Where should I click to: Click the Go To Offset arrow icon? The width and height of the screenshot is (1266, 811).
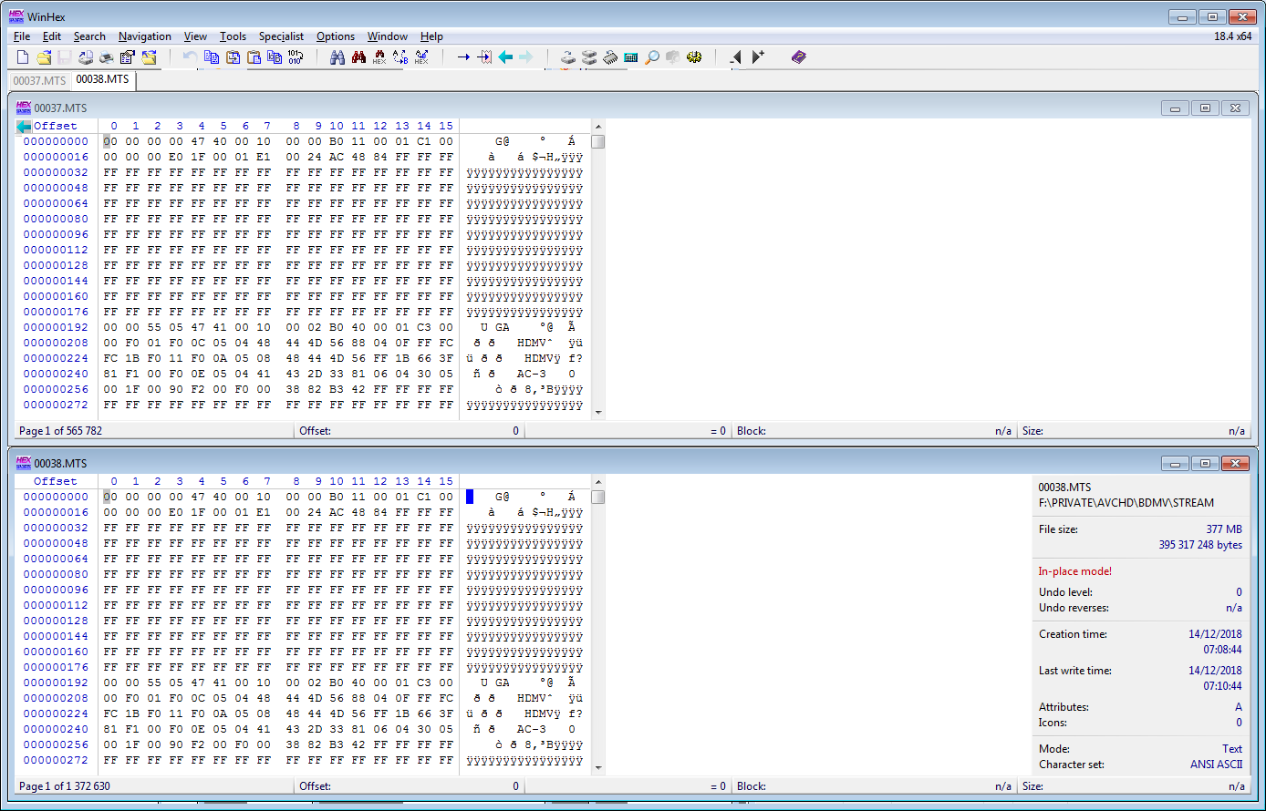(463, 57)
